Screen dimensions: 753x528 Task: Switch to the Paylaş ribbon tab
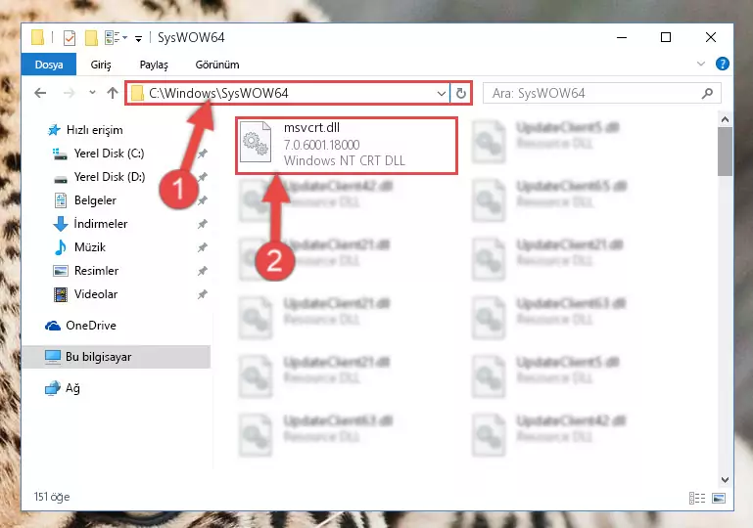(154, 65)
